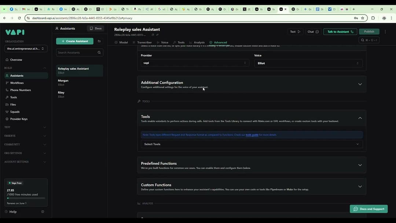
Task: Click the folder icon next to Create Assistant
Action: pyautogui.click(x=99, y=41)
